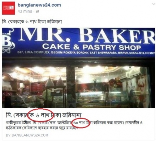Open the Mr. Baker shop photo preview
Viewport: 156px width, 141px height.
point(78,68)
